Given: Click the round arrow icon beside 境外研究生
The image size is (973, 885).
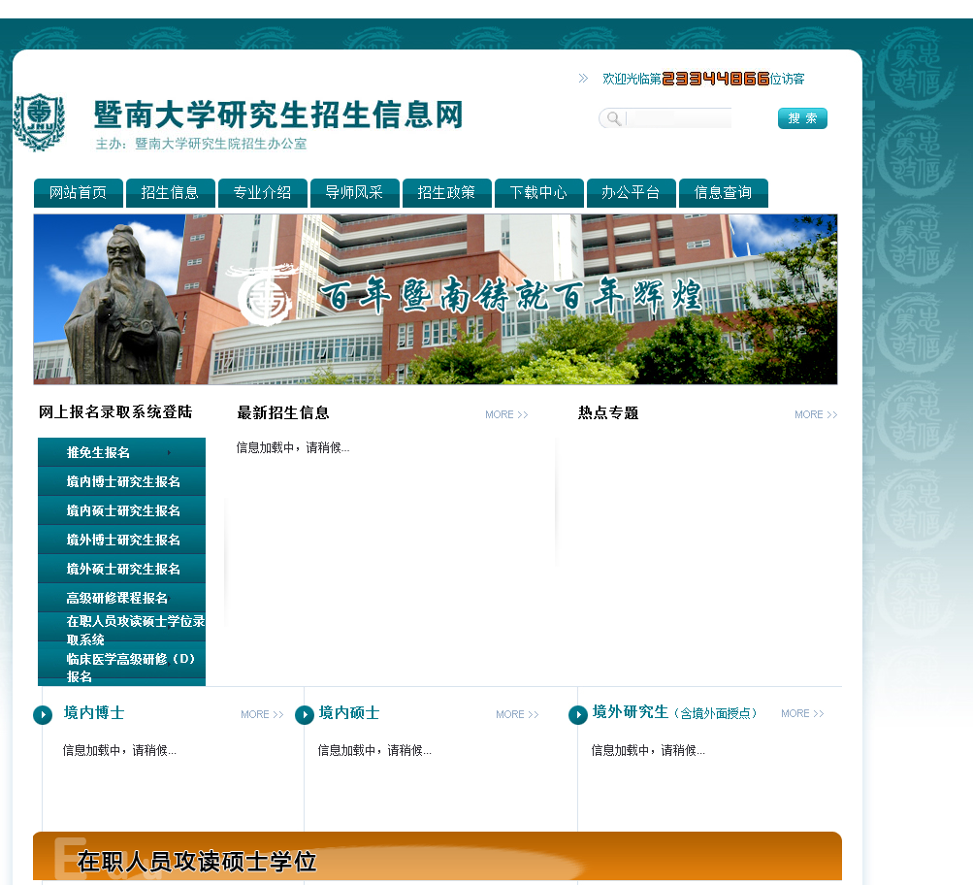Looking at the screenshot, I should [x=578, y=715].
